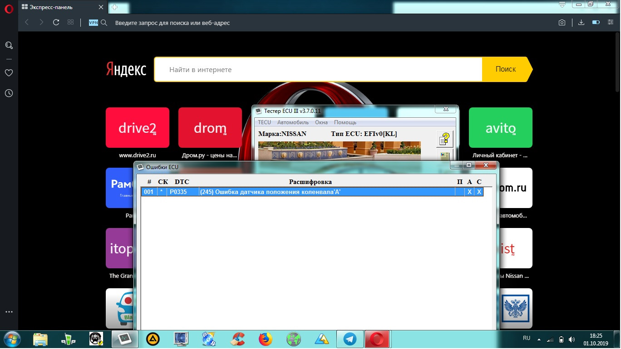Click the Yandex search field

click(x=318, y=69)
